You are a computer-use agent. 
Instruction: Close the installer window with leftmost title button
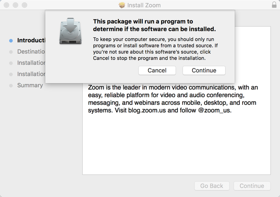coord(6,5)
